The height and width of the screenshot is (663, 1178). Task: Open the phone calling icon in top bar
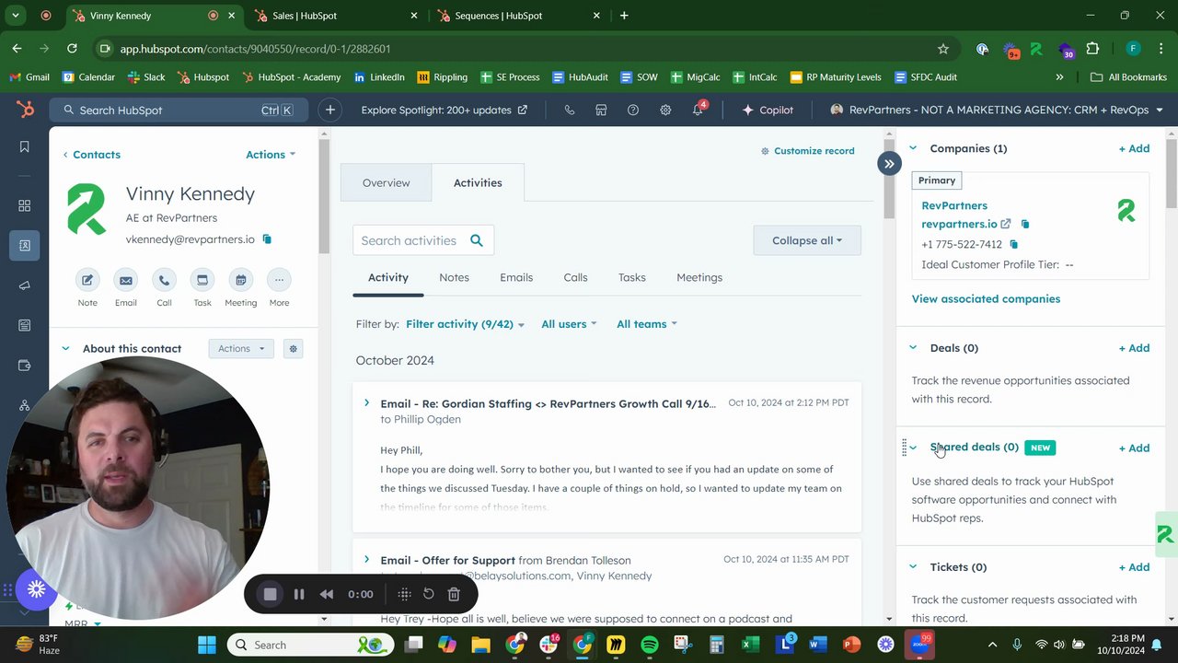coord(569,110)
